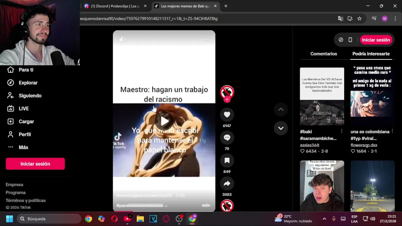Click the browser address bar URL
The width and height of the screenshot is (402, 226).
(x=149, y=19)
